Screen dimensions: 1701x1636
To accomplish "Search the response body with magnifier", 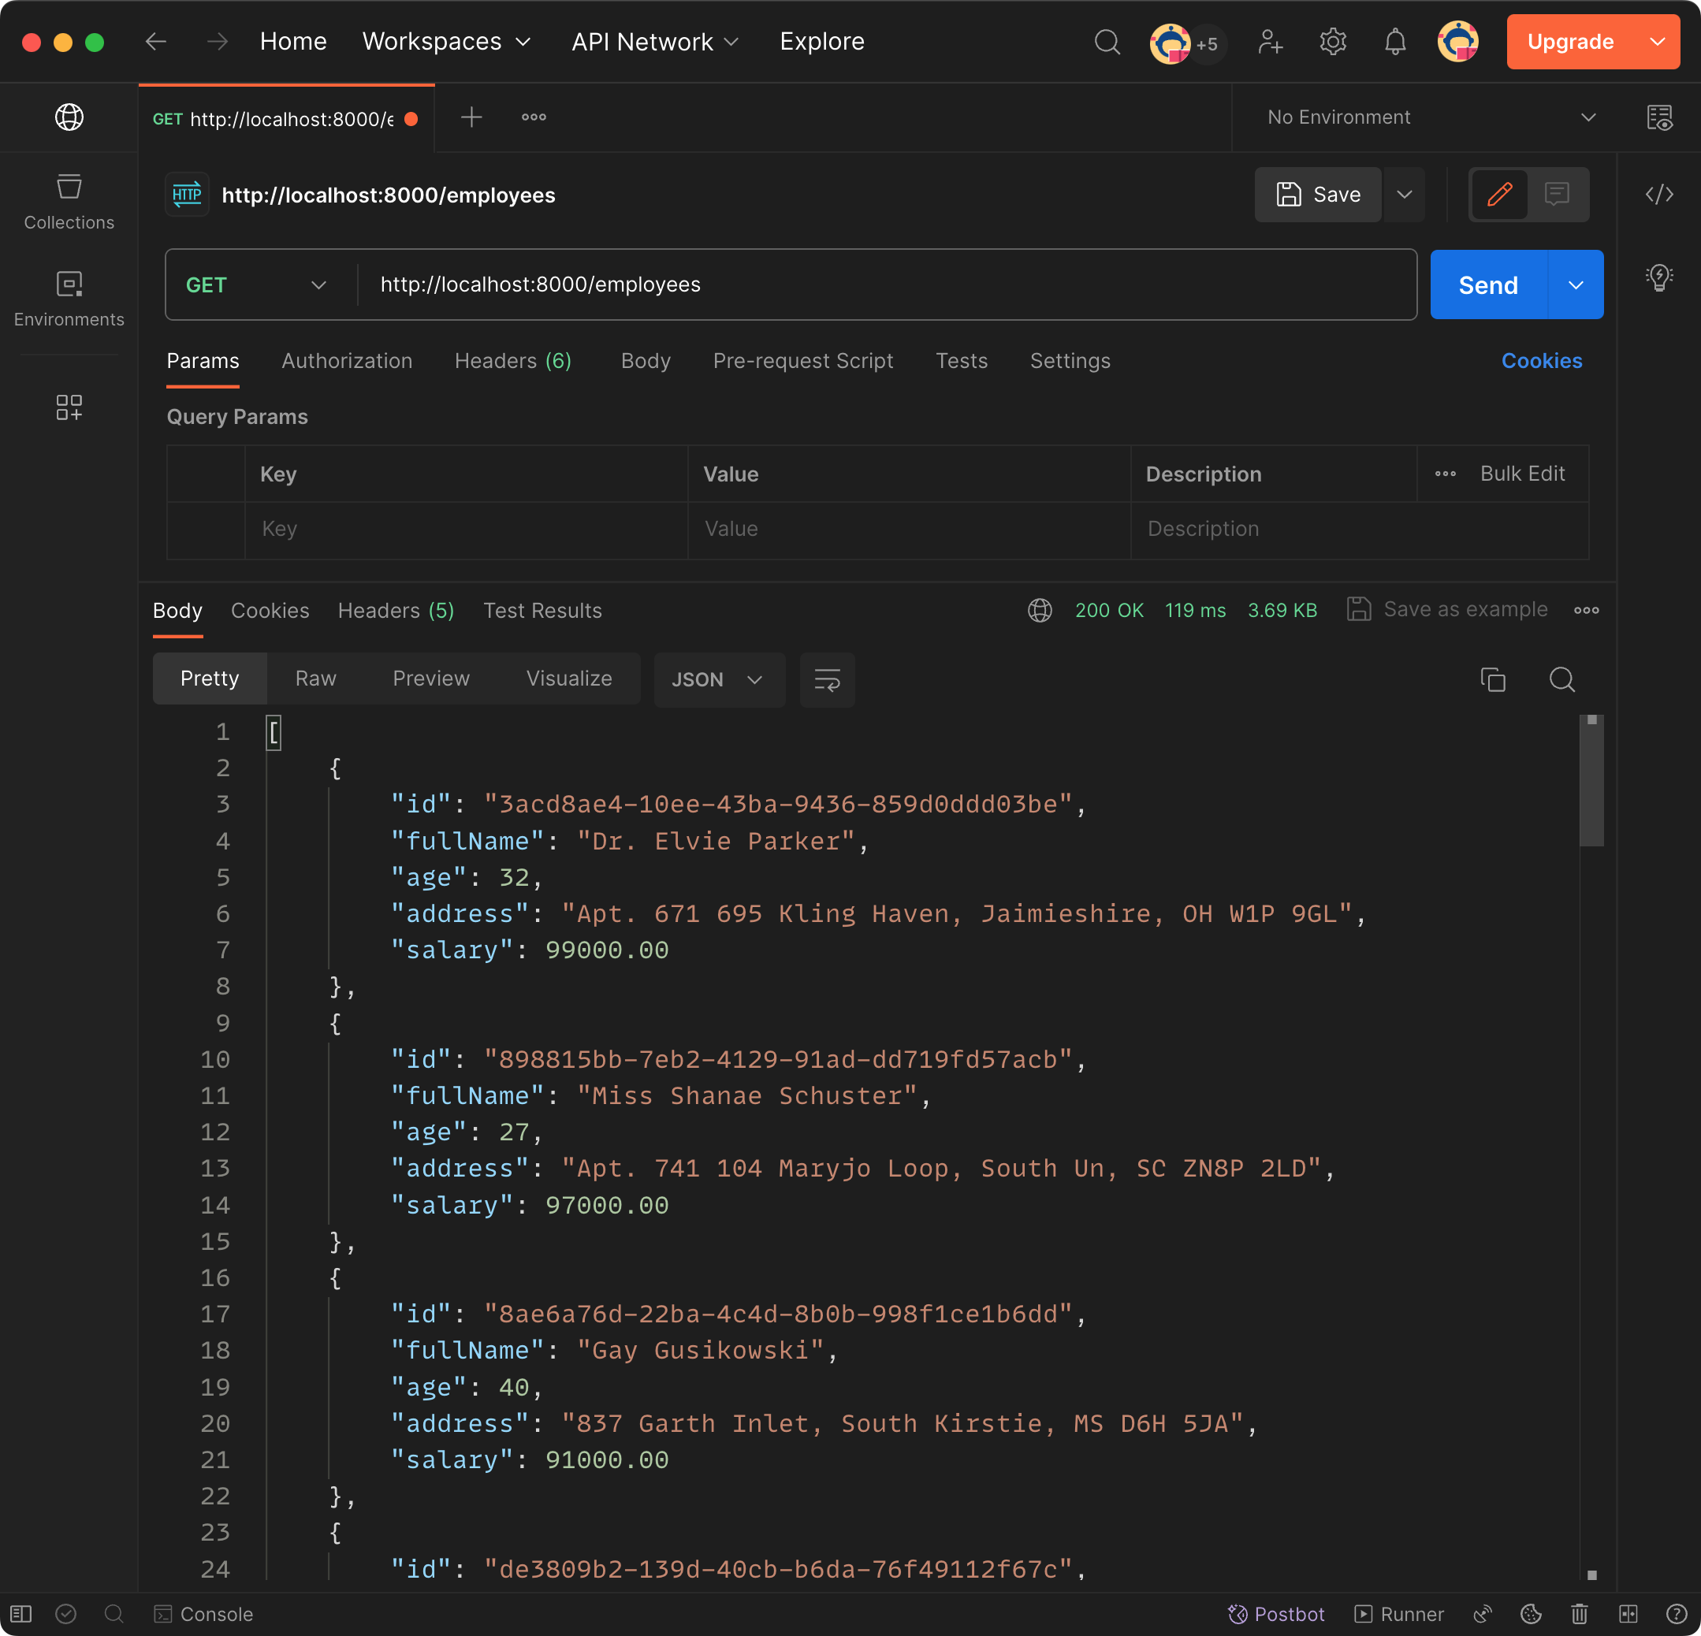I will (1561, 679).
